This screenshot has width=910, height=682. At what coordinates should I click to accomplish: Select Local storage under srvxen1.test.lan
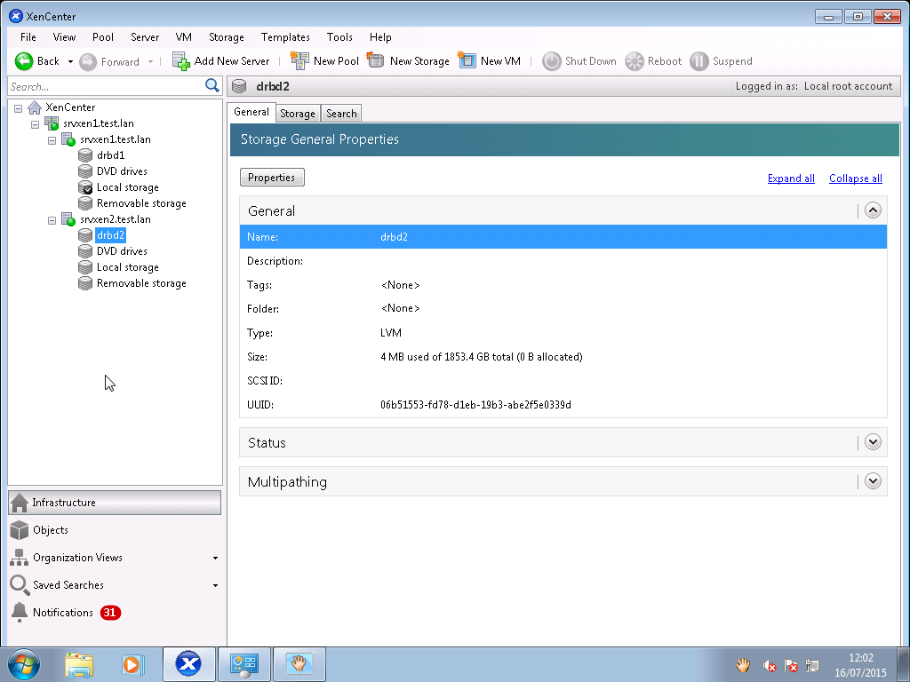(x=128, y=187)
